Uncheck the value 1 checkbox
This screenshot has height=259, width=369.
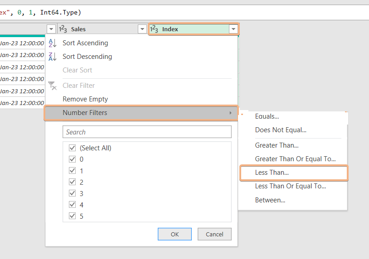tap(72, 170)
